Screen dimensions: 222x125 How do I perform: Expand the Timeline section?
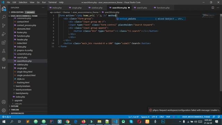[15, 110]
